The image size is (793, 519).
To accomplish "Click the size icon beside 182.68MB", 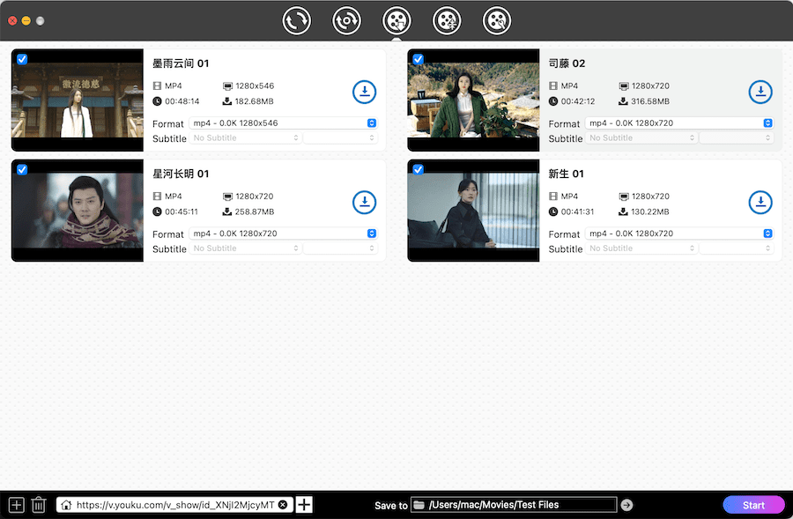I will 227,101.
